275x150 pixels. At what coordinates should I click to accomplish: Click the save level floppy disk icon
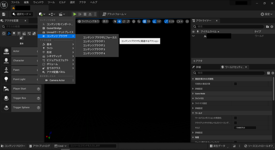click(x=3, y=14)
